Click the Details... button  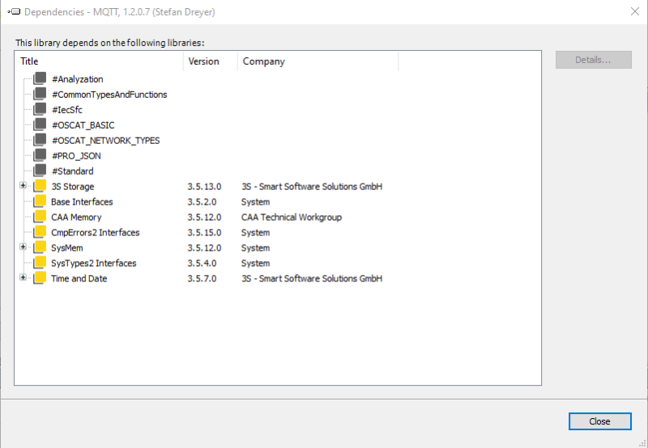click(x=593, y=60)
